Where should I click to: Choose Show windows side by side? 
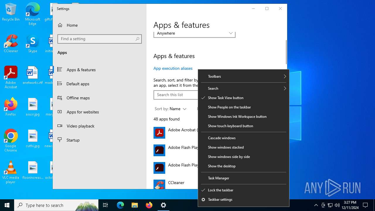click(x=243, y=157)
